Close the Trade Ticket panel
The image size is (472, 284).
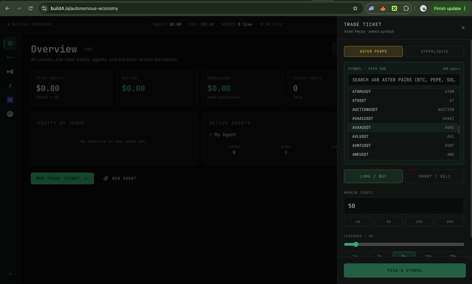[463, 28]
